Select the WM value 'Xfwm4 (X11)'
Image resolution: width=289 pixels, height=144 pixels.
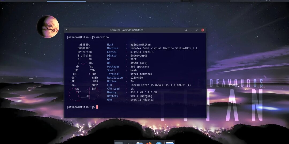tap(139, 63)
